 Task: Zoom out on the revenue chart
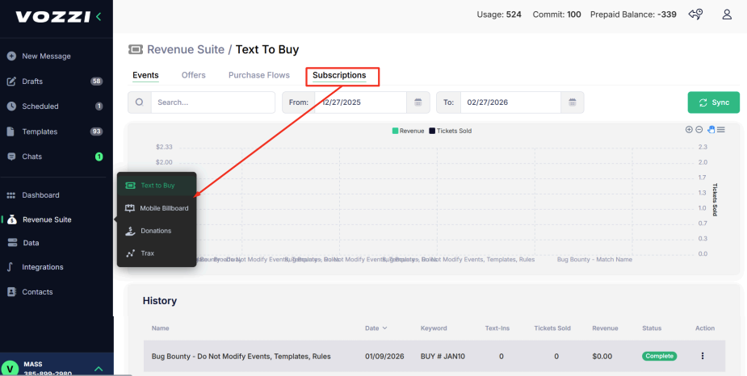(x=699, y=130)
